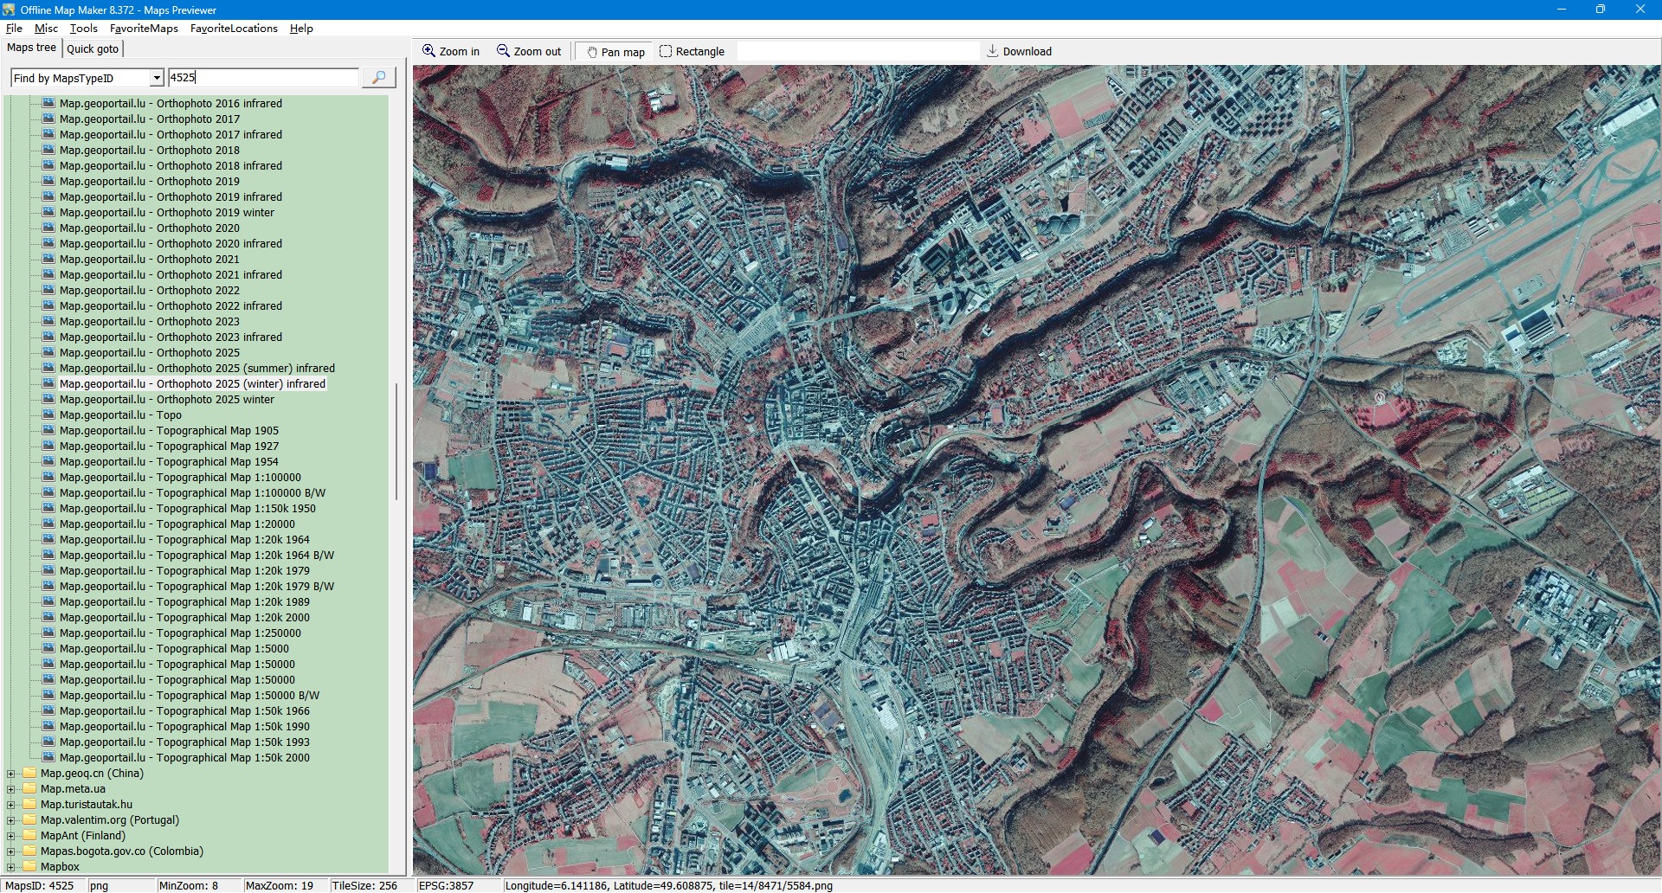Image resolution: width=1662 pixels, height=893 pixels.
Task: Select the Pan map hand tool
Action: click(592, 52)
